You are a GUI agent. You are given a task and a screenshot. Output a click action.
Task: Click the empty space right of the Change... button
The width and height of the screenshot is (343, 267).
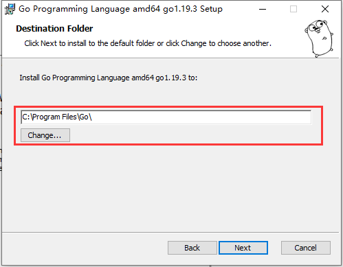pyautogui.click(x=195, y=135)
